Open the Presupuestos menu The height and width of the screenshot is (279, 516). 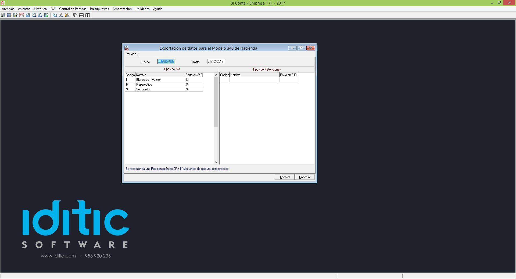click(x=99, y=9)
